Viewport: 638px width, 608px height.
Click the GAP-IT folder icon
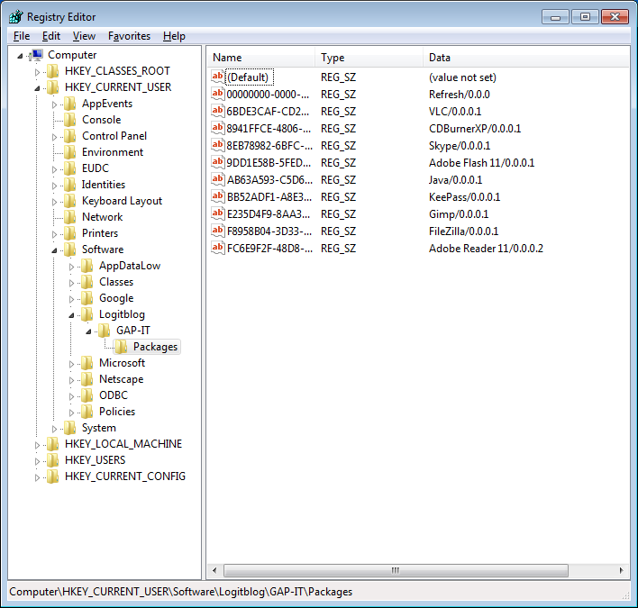click(104, 331)
